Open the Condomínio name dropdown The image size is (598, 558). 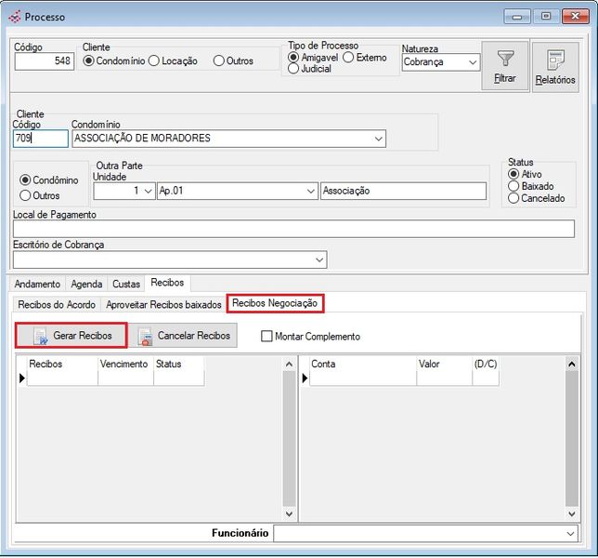coord(378,139)
